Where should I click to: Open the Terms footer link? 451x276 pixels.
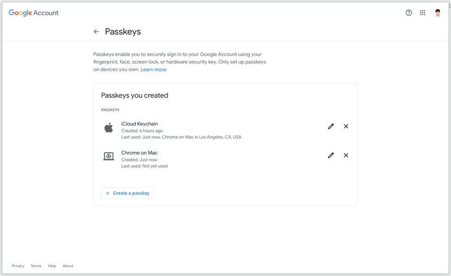(x=36, y=266)
